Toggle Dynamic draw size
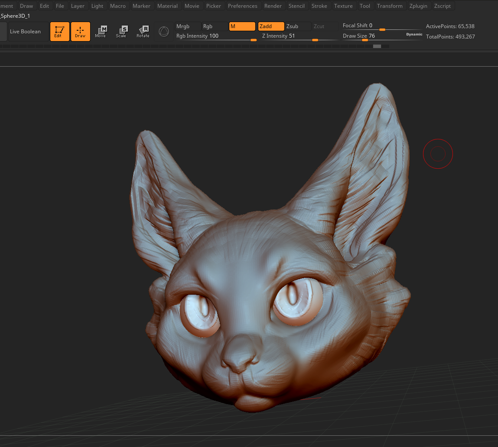Image resolution: width=498 pixels, height=447 pixels. coord(414,34)
